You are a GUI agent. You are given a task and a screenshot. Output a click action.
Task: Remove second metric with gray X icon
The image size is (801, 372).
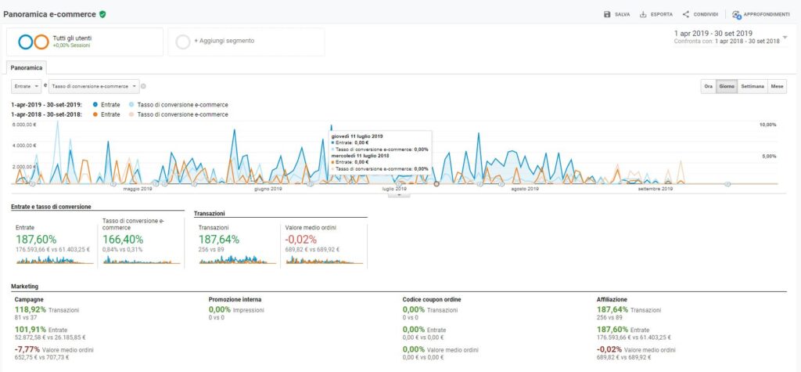click(144, 86)
